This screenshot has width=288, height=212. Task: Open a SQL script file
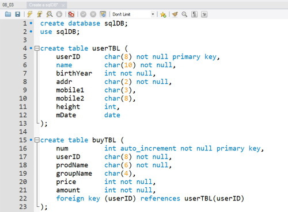click(x=8, y=14)
